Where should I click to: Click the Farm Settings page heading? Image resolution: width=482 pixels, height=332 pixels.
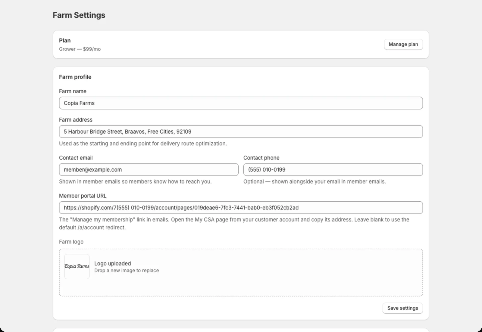coord(79,15)
